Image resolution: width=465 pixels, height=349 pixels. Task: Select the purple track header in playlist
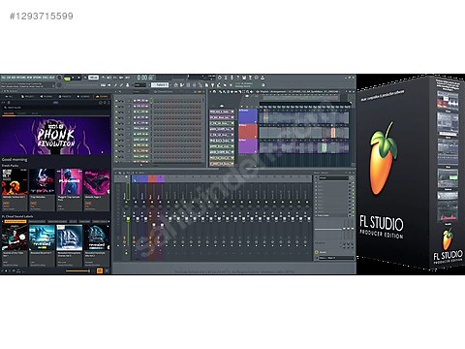248,145
